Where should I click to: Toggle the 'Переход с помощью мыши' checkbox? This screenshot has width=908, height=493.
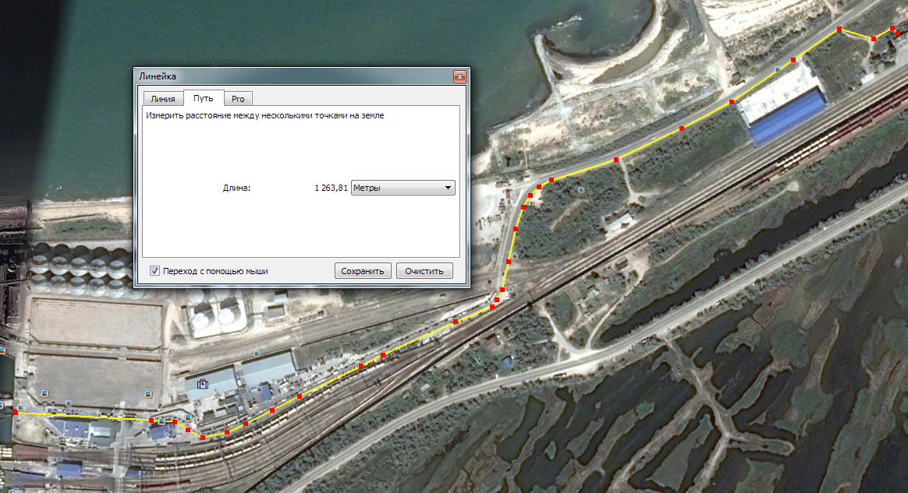(154, 271)
